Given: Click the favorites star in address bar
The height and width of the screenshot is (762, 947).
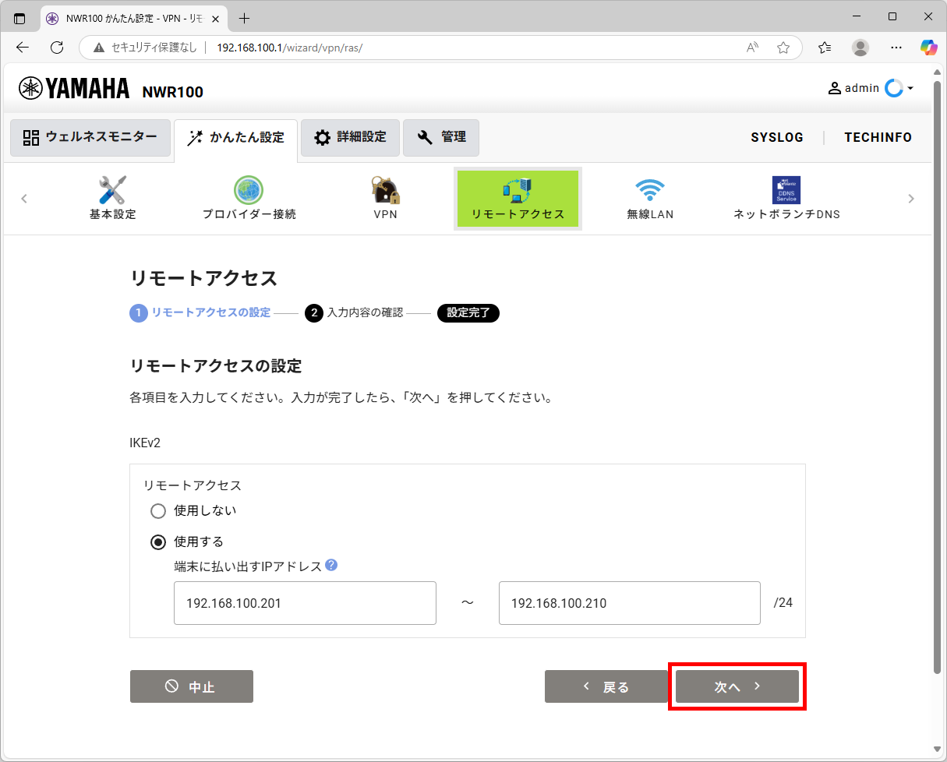Looking at the screenshot, I should (x=783, y=48).
